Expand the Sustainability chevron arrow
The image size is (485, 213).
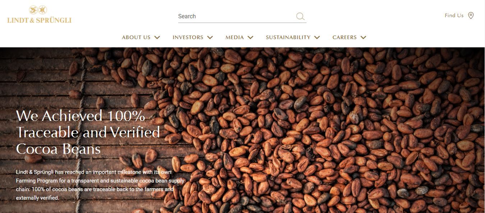click(317, 37)
